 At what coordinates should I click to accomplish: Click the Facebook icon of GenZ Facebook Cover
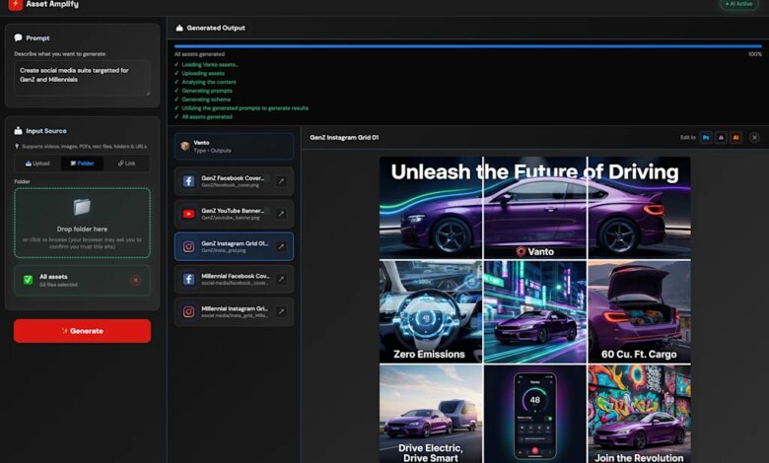188,181
